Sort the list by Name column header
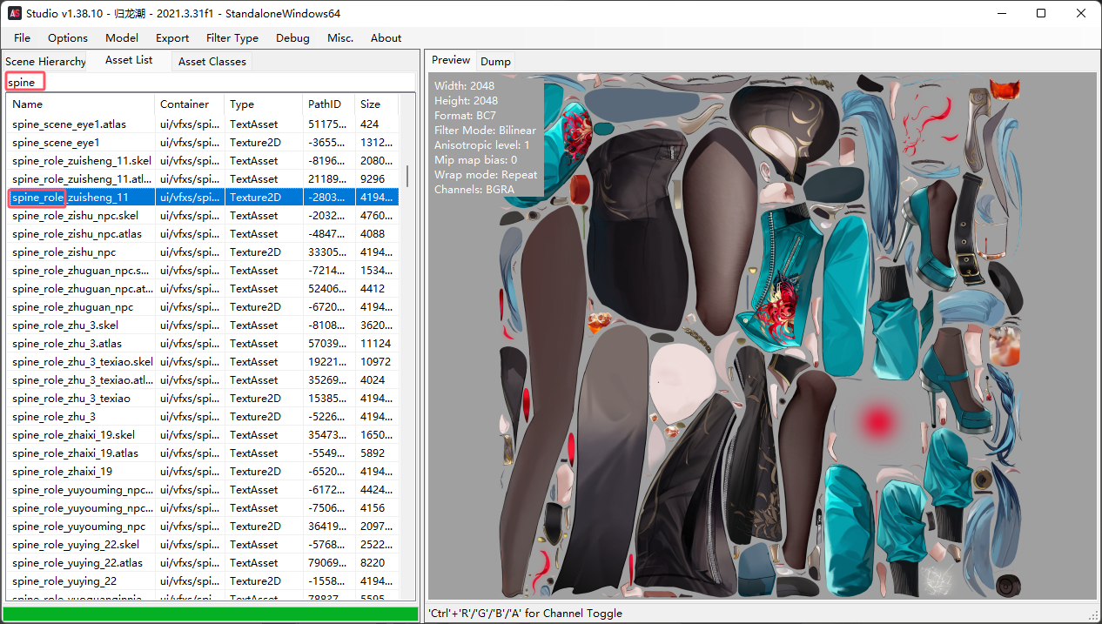The width and height of the screenshot is (1102, 624). 80,104
